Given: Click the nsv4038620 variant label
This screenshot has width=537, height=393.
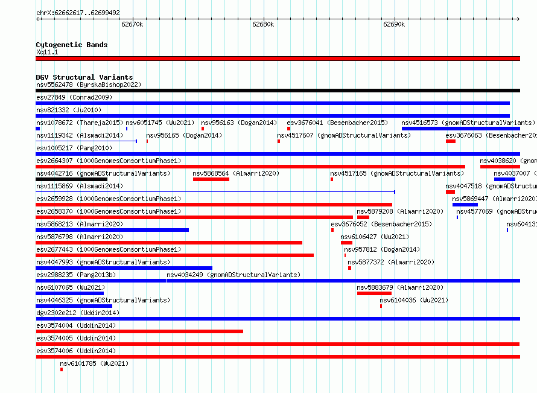Looking at the screenshot, I should [x=508, y=161].
